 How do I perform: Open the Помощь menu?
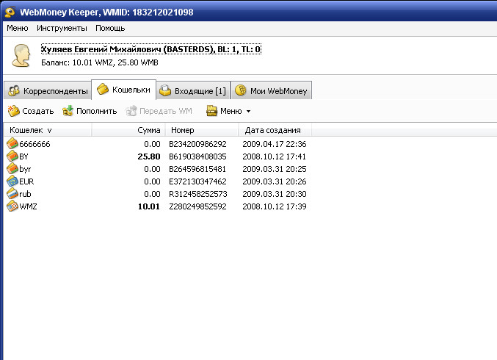click(x=110, y=28)
